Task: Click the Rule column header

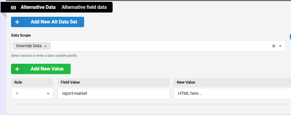Action: 18,82
